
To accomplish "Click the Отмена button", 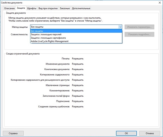I will click(150, 133).
